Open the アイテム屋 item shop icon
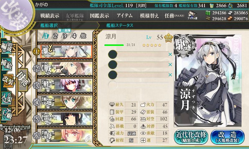The width and height of the screenshot is (249, 149). coord(192,16)
